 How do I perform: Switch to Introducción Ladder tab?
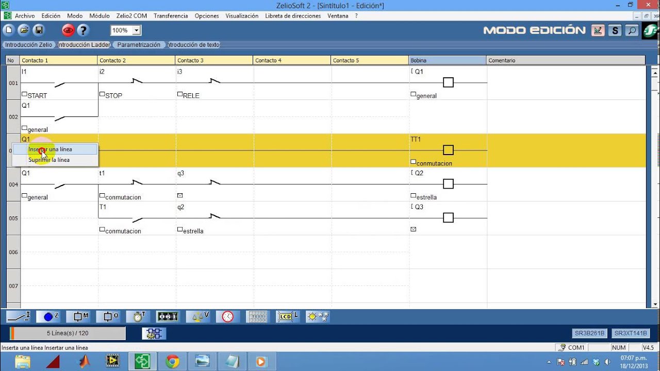coord(84,45)
